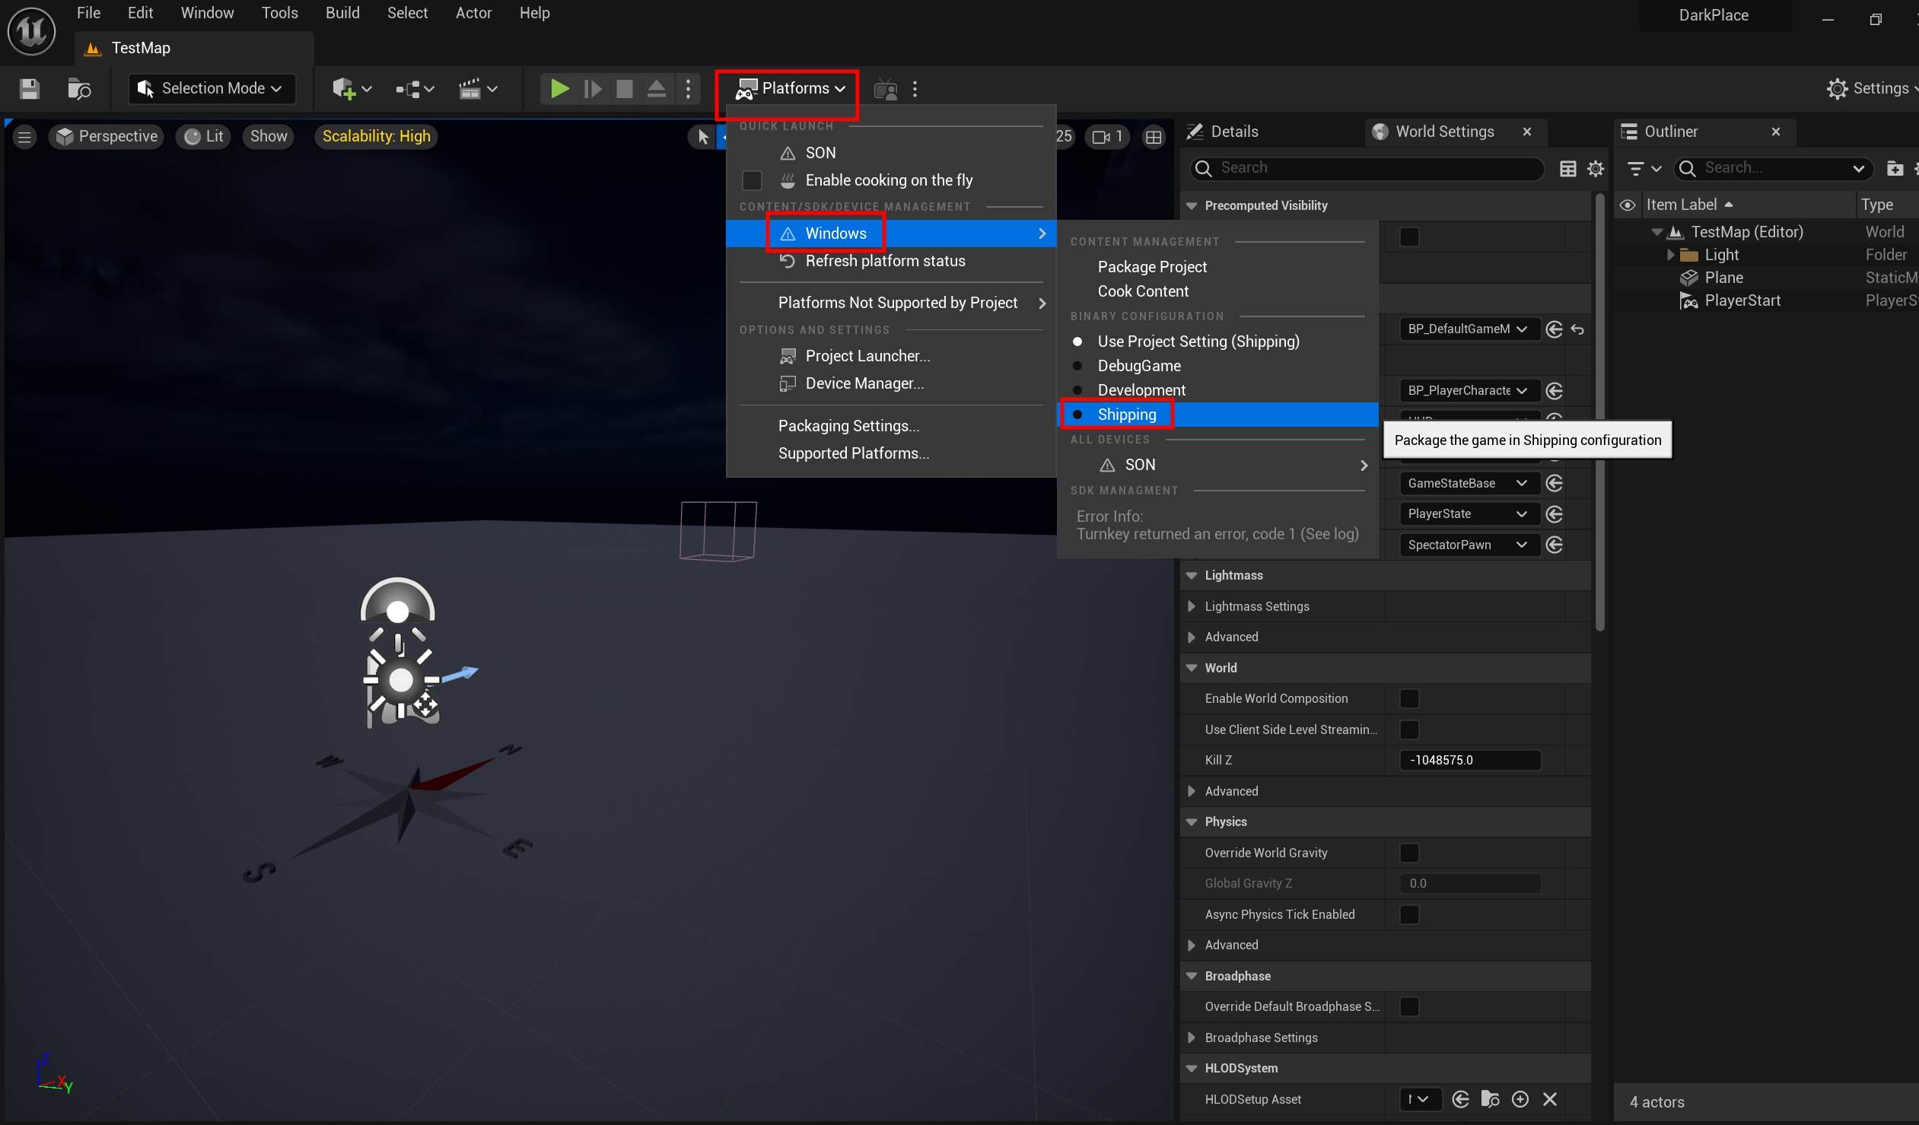Start Play in Editor with green arrow
Image resolution: width=1919 pixels, height=1125 pixels.
560,89
